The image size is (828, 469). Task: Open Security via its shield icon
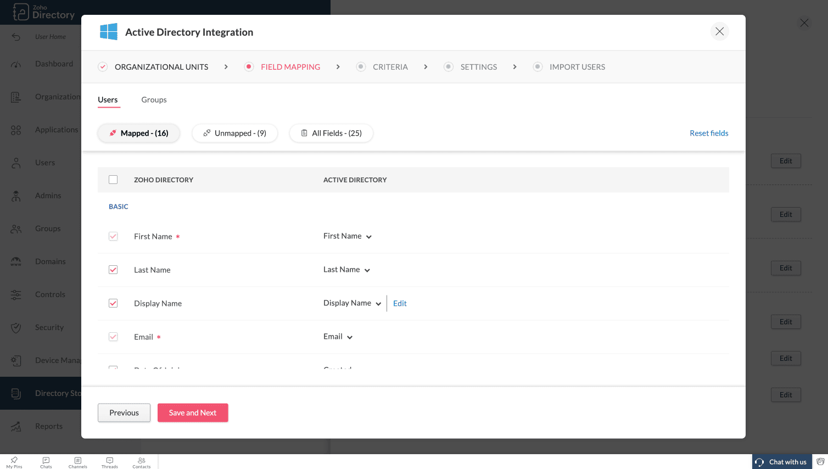point(16,328)
